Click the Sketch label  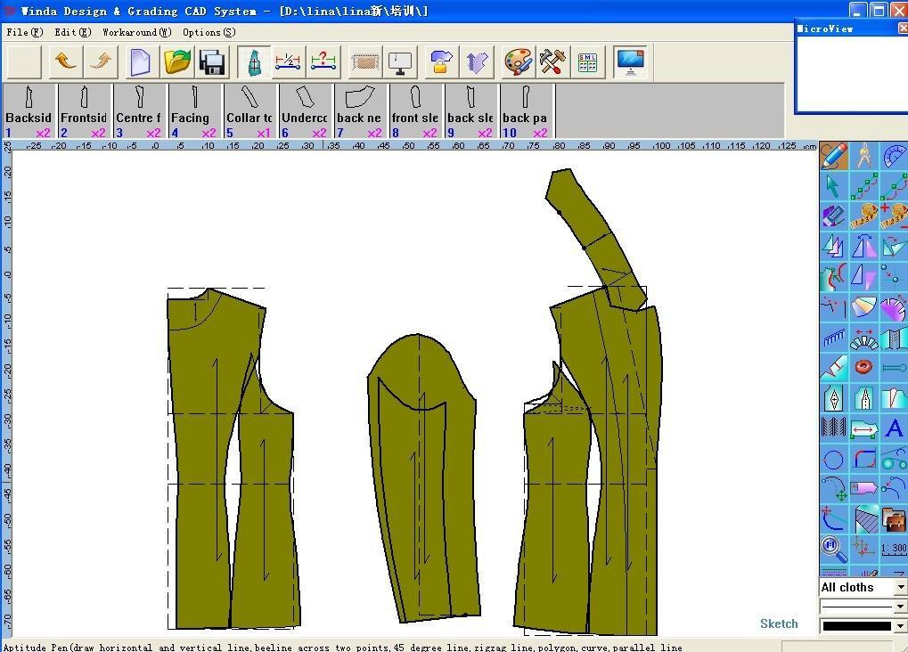(x=779, y=623)
